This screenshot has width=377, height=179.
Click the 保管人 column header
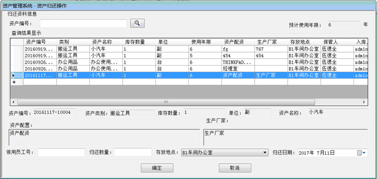coord(337,42)
